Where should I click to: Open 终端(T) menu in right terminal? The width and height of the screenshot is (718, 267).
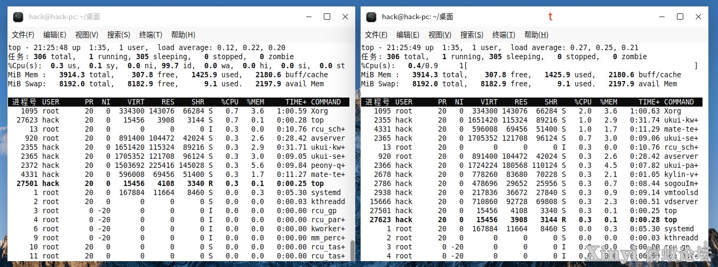(x=504, y=35)
